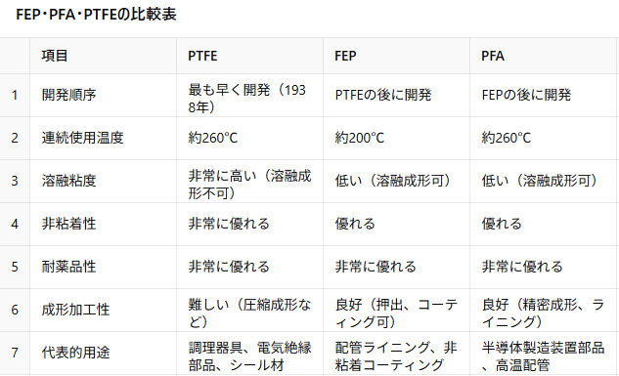Click the 連続使用温度 row label
Image resolution: width=619 pixels, height=376 pixels.
82,138
